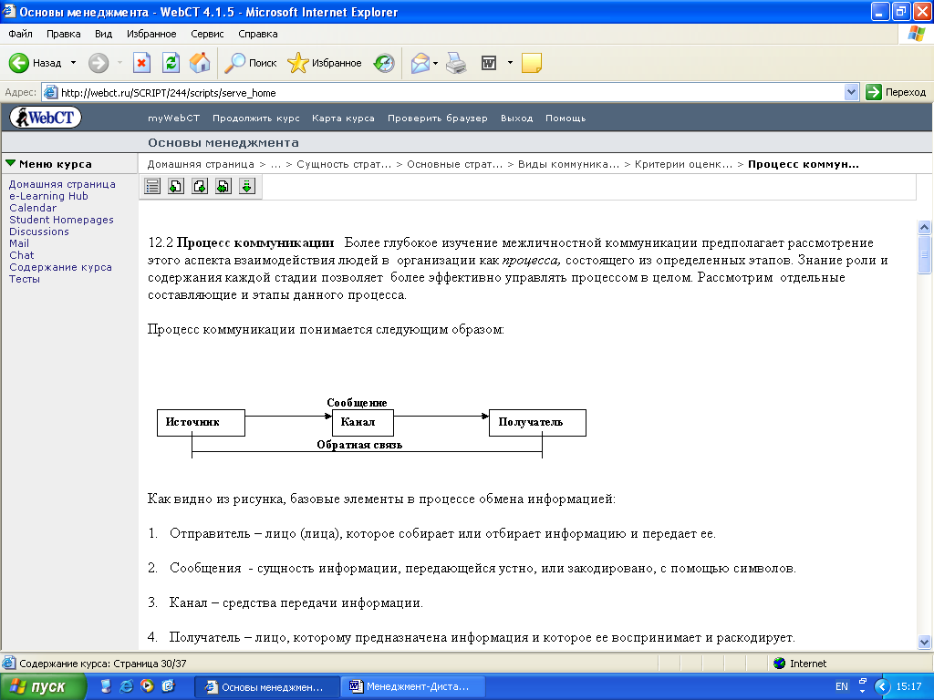Click breadcrumb Сущность страт...
934x700 pixels.
pos(344,164)
